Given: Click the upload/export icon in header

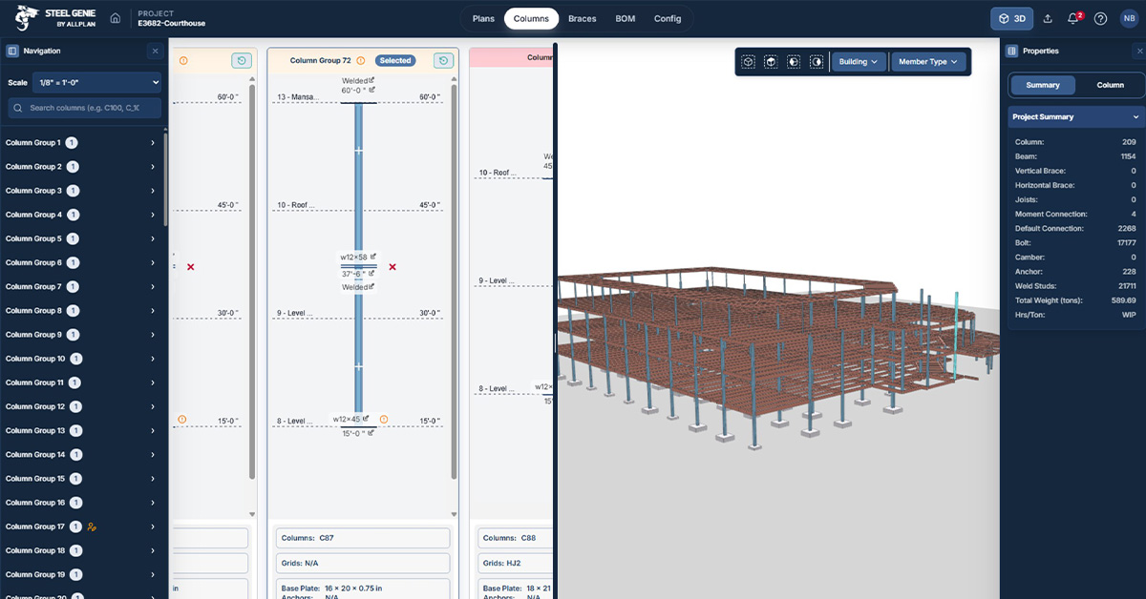Looking at the screenshot, I should pos(1048,19).
